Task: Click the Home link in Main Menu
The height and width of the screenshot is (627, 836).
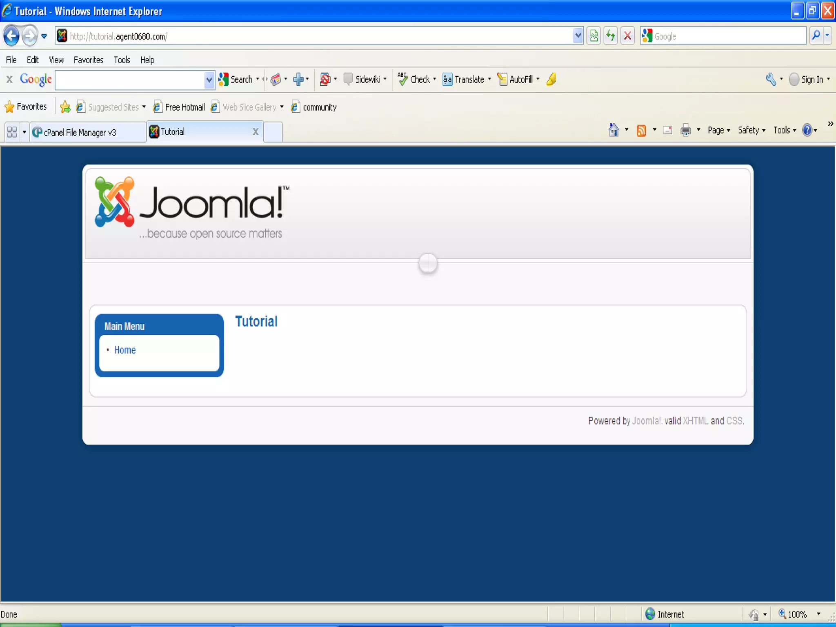Action: [125, 350]
